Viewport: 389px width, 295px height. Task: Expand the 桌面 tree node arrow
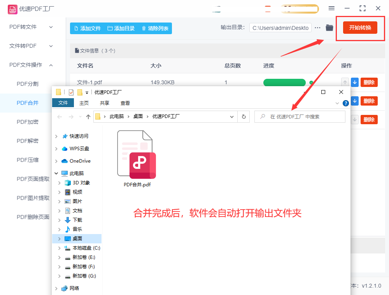click(x=59, y=239)
